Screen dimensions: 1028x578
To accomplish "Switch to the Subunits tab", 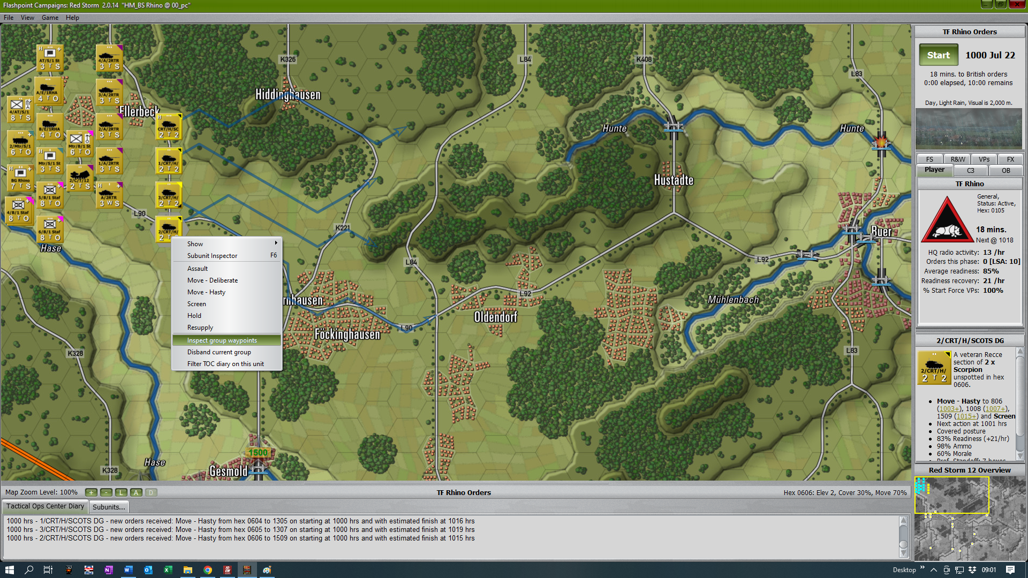I will click(109, 507).
